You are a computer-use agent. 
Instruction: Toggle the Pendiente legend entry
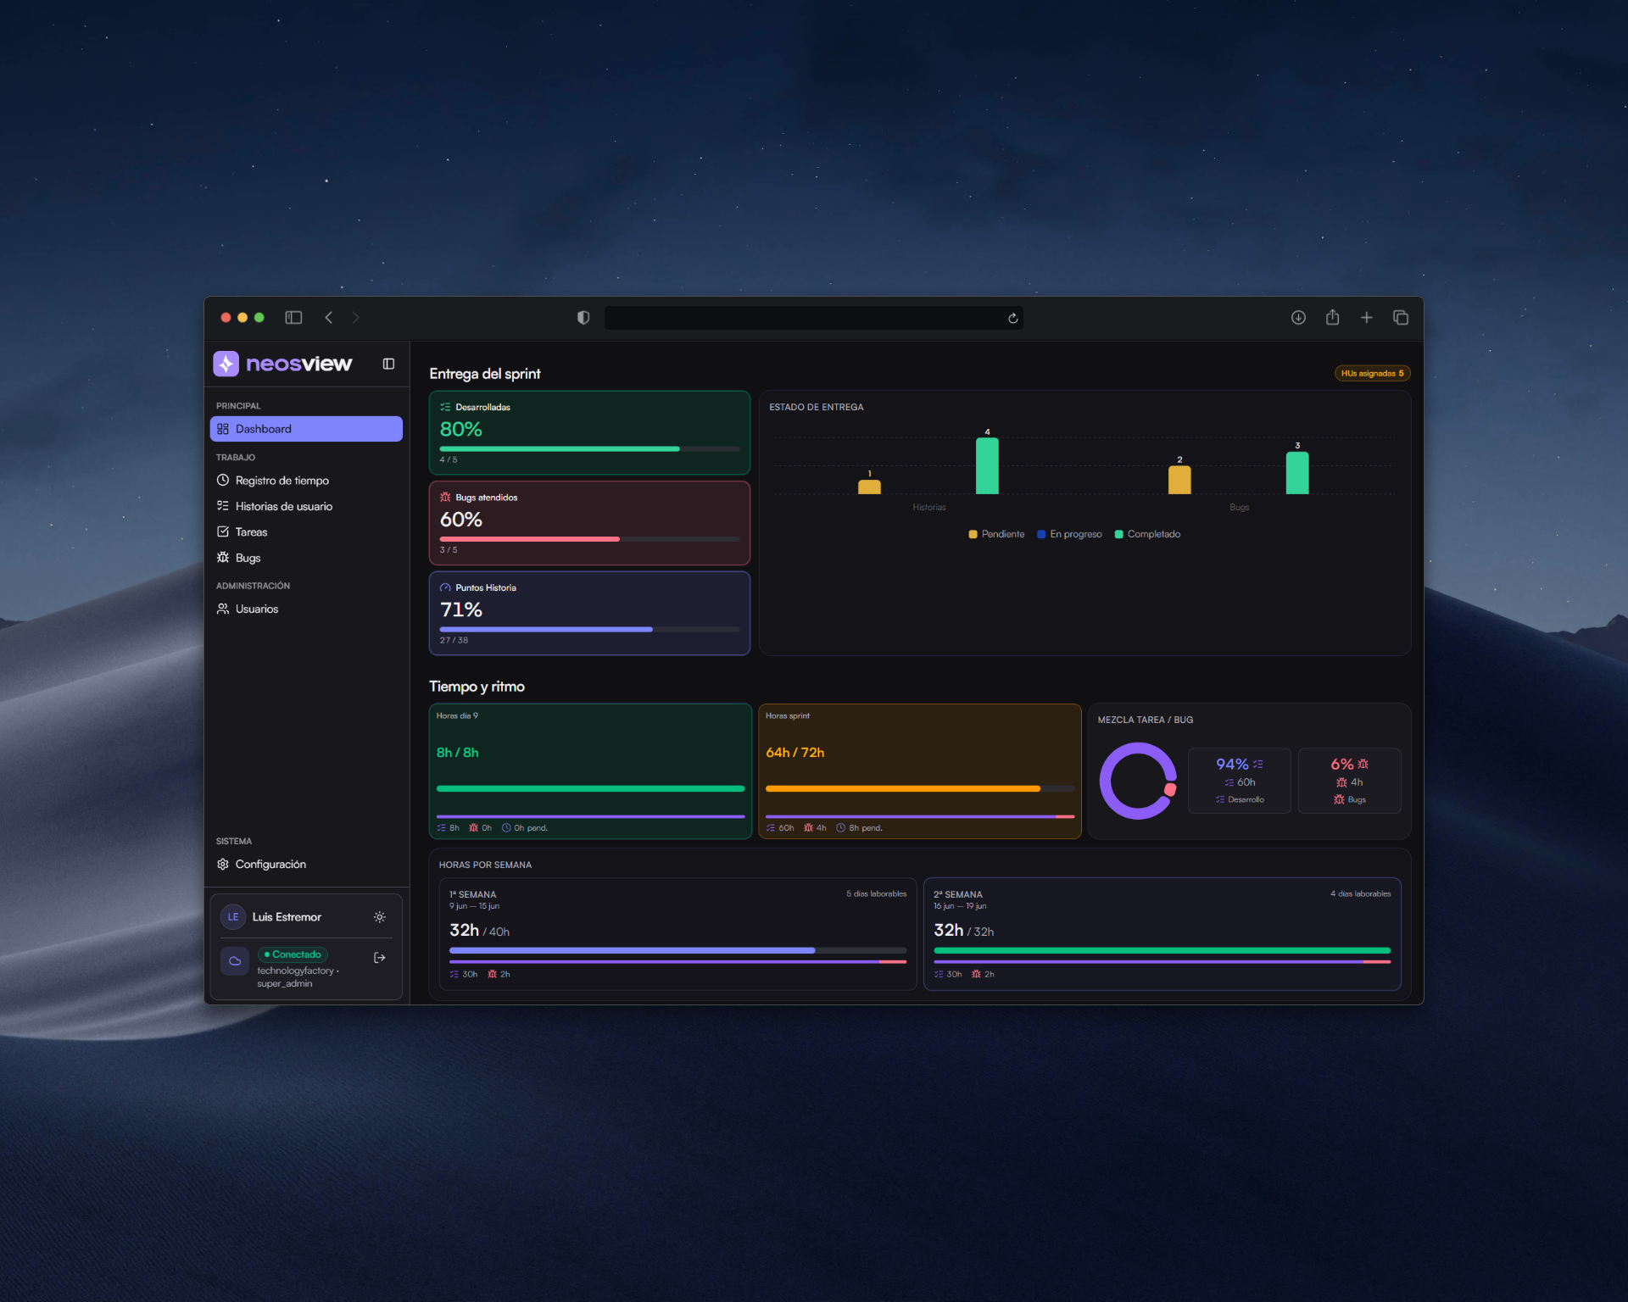coord(996,534)
